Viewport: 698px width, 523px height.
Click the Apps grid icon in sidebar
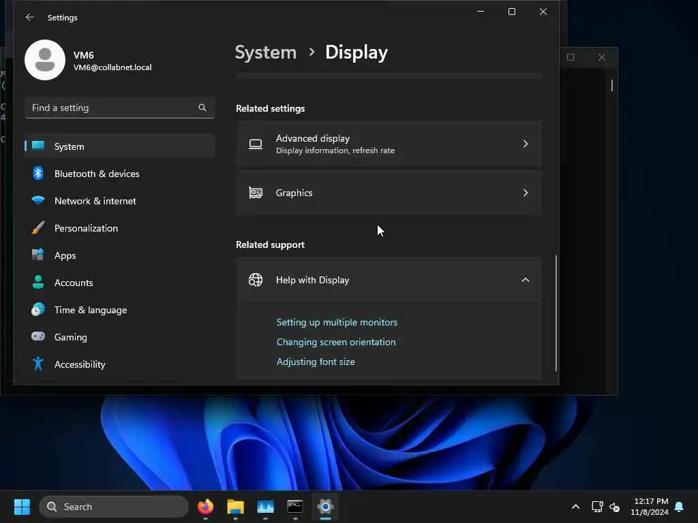click(x=38, y=255)
